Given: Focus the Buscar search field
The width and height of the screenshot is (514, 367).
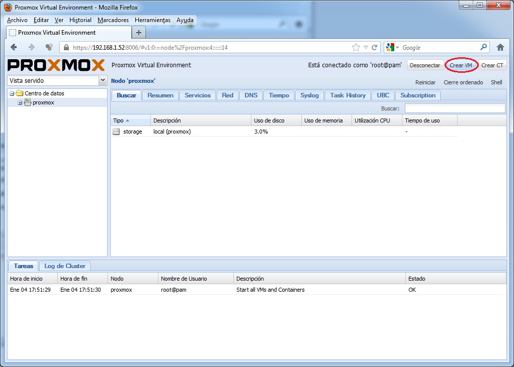Looking at the screenshot, I should click(x=455, y=108).
